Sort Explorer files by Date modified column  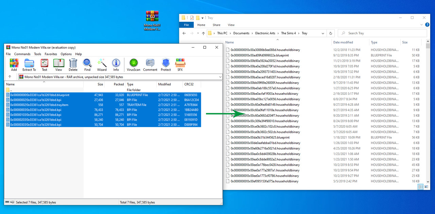pyautogui.click(x=350, y=42)
